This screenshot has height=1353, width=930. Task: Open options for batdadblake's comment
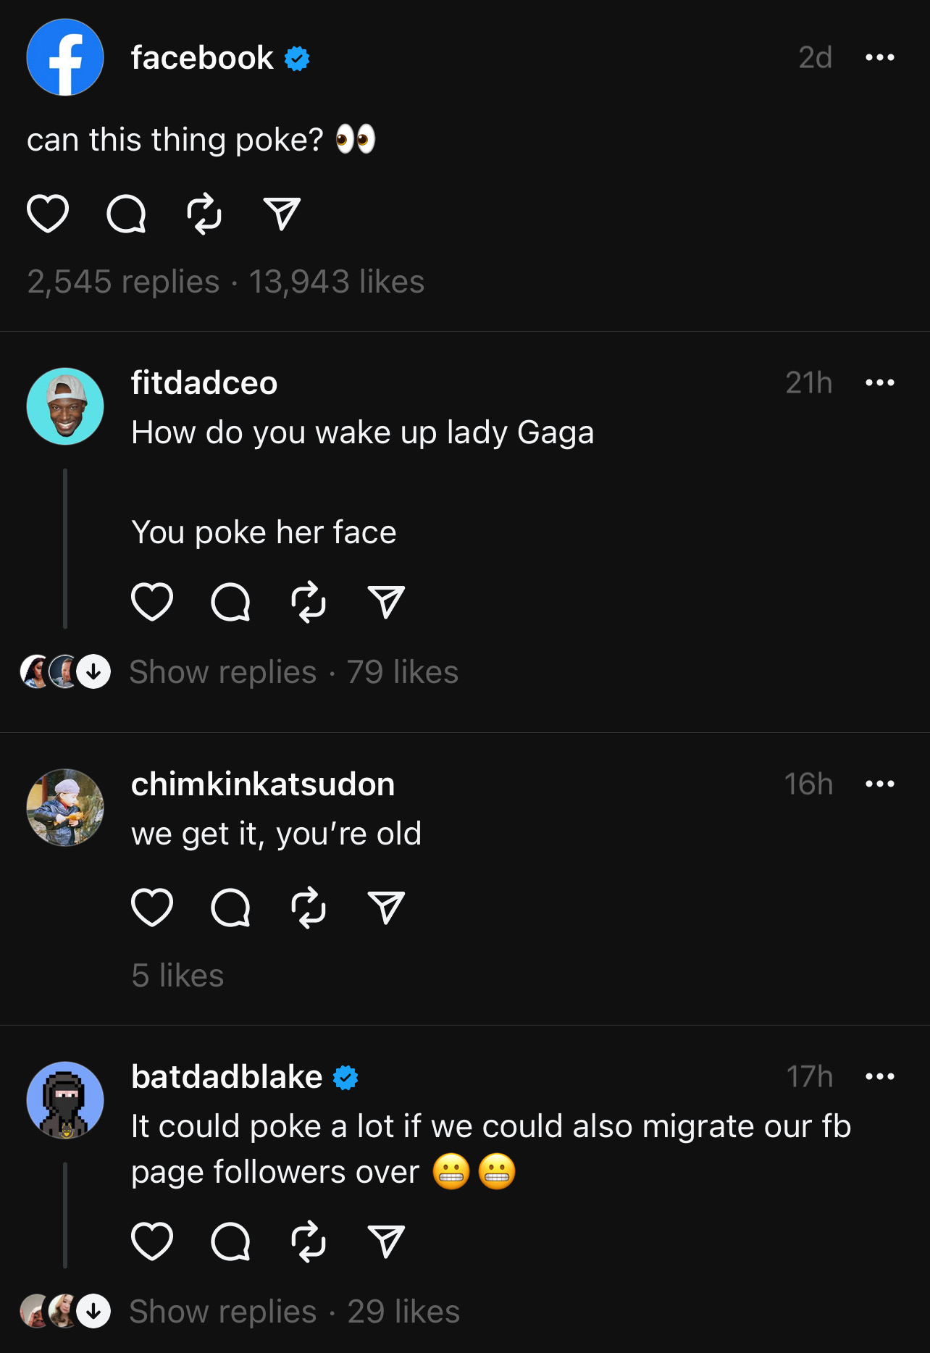tap(881, 1077)
